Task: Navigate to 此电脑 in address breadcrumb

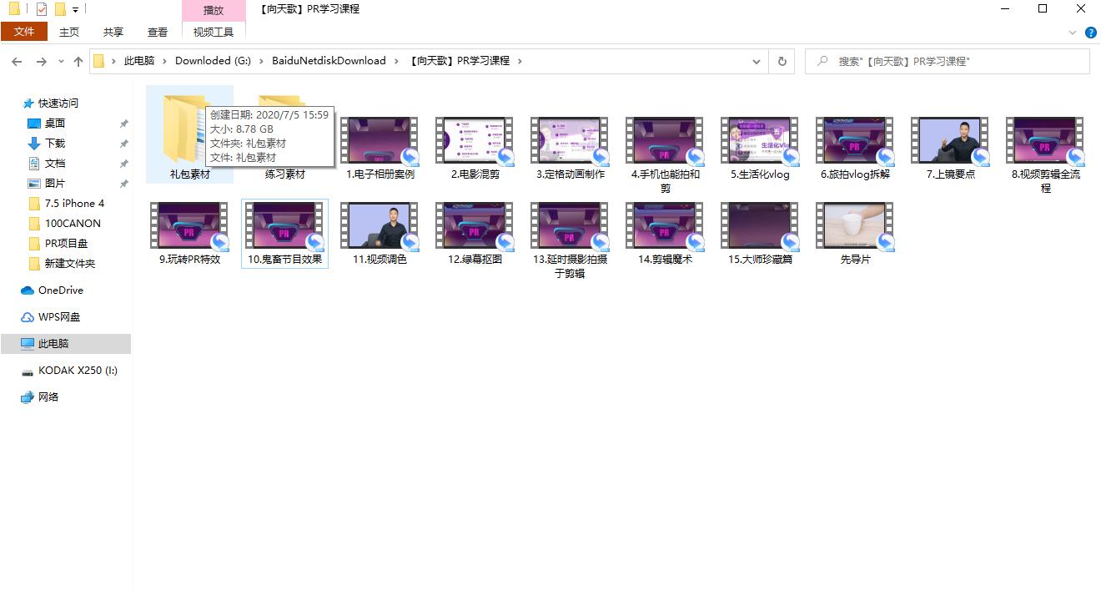Action: [139, 61]
